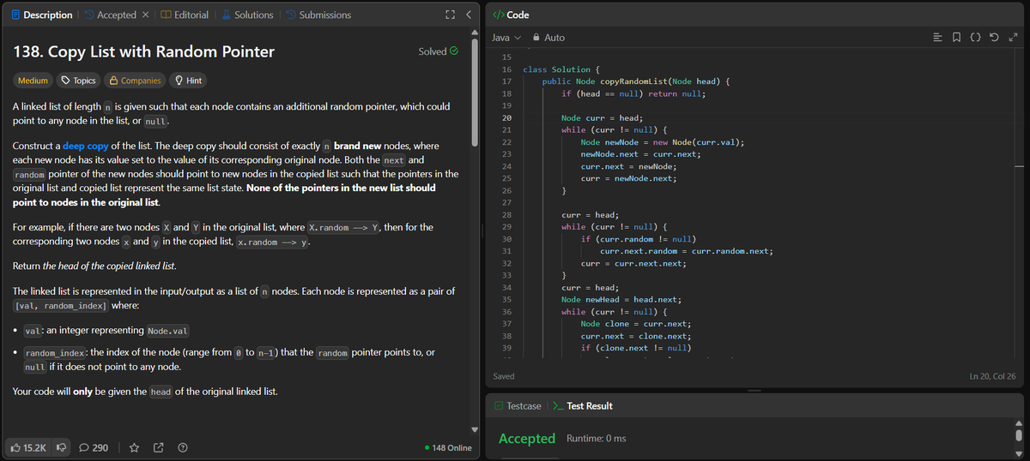Toggle the Auto lock setting
Screen dimensions: 1030x461
(x=548, y=38)
